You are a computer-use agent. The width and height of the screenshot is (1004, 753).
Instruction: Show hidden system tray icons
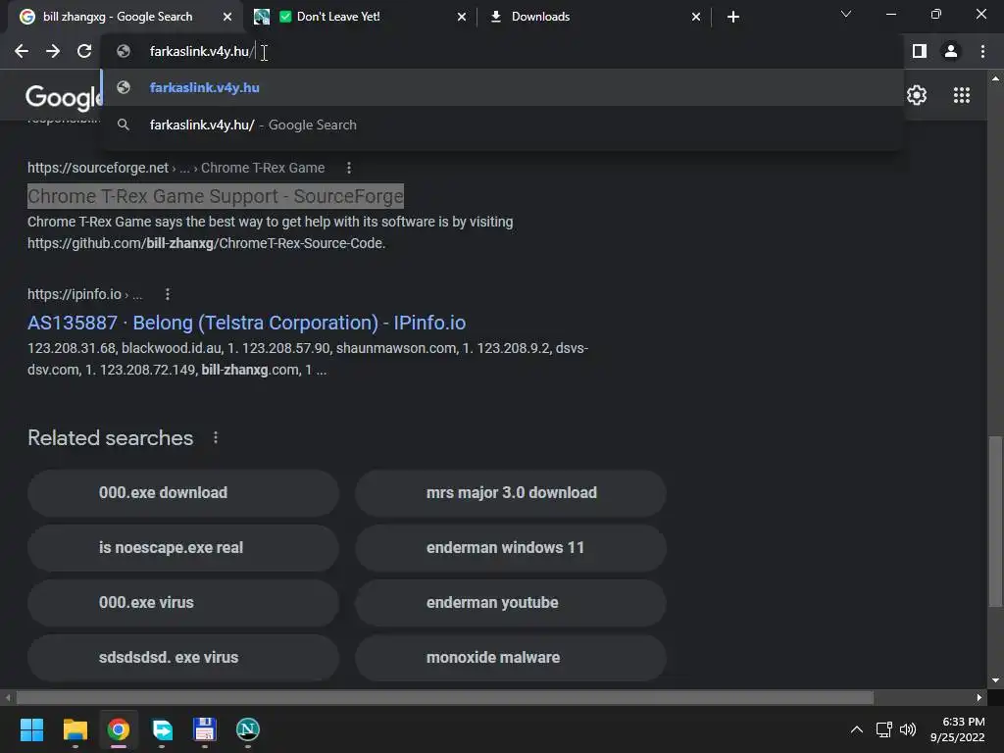pyautogui.click(x=856, y=729)
